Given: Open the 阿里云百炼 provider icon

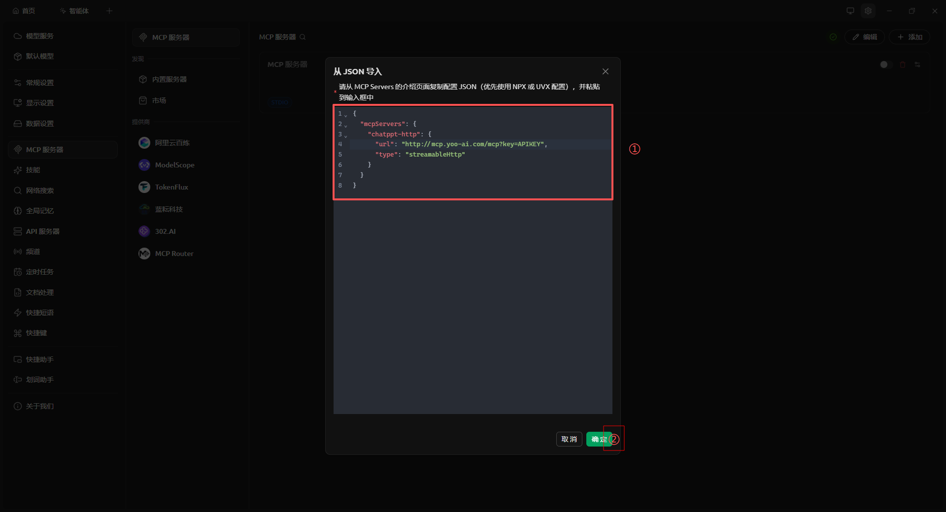Looking at the screenshot, I should pos(144,143).
